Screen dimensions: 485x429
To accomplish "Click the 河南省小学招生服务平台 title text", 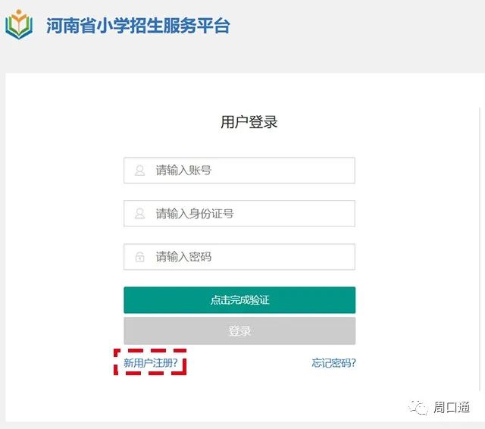I will click(137, 26).
